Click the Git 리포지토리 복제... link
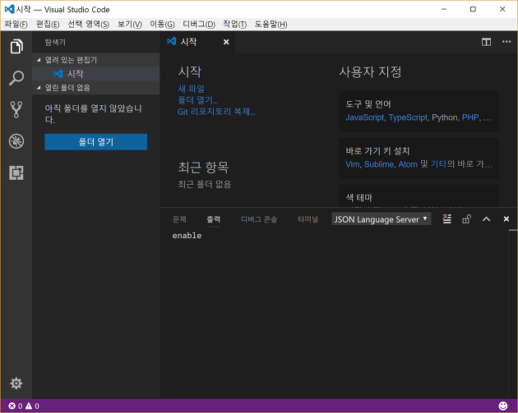Image resolution: width=518 pixels, height=413 pixels. coord(216,112)
